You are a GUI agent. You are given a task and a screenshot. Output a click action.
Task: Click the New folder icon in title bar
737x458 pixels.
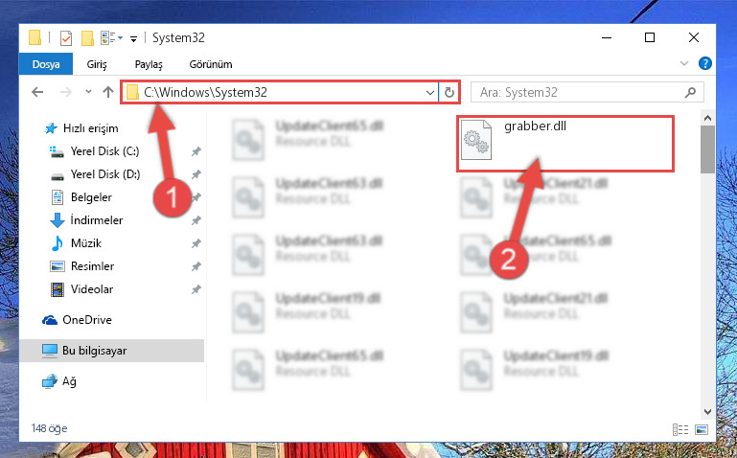pyautogui.click(x=87, y=38)
